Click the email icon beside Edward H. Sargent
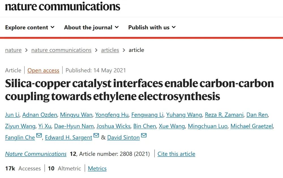 [x=96, y=135]
